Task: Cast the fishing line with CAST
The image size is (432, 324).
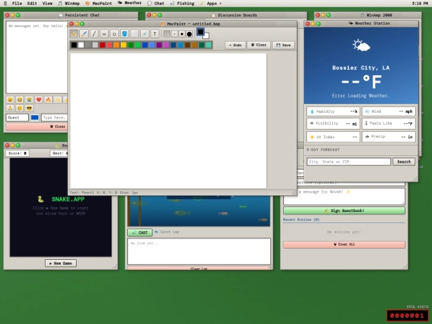Action: tap(140, 233)
